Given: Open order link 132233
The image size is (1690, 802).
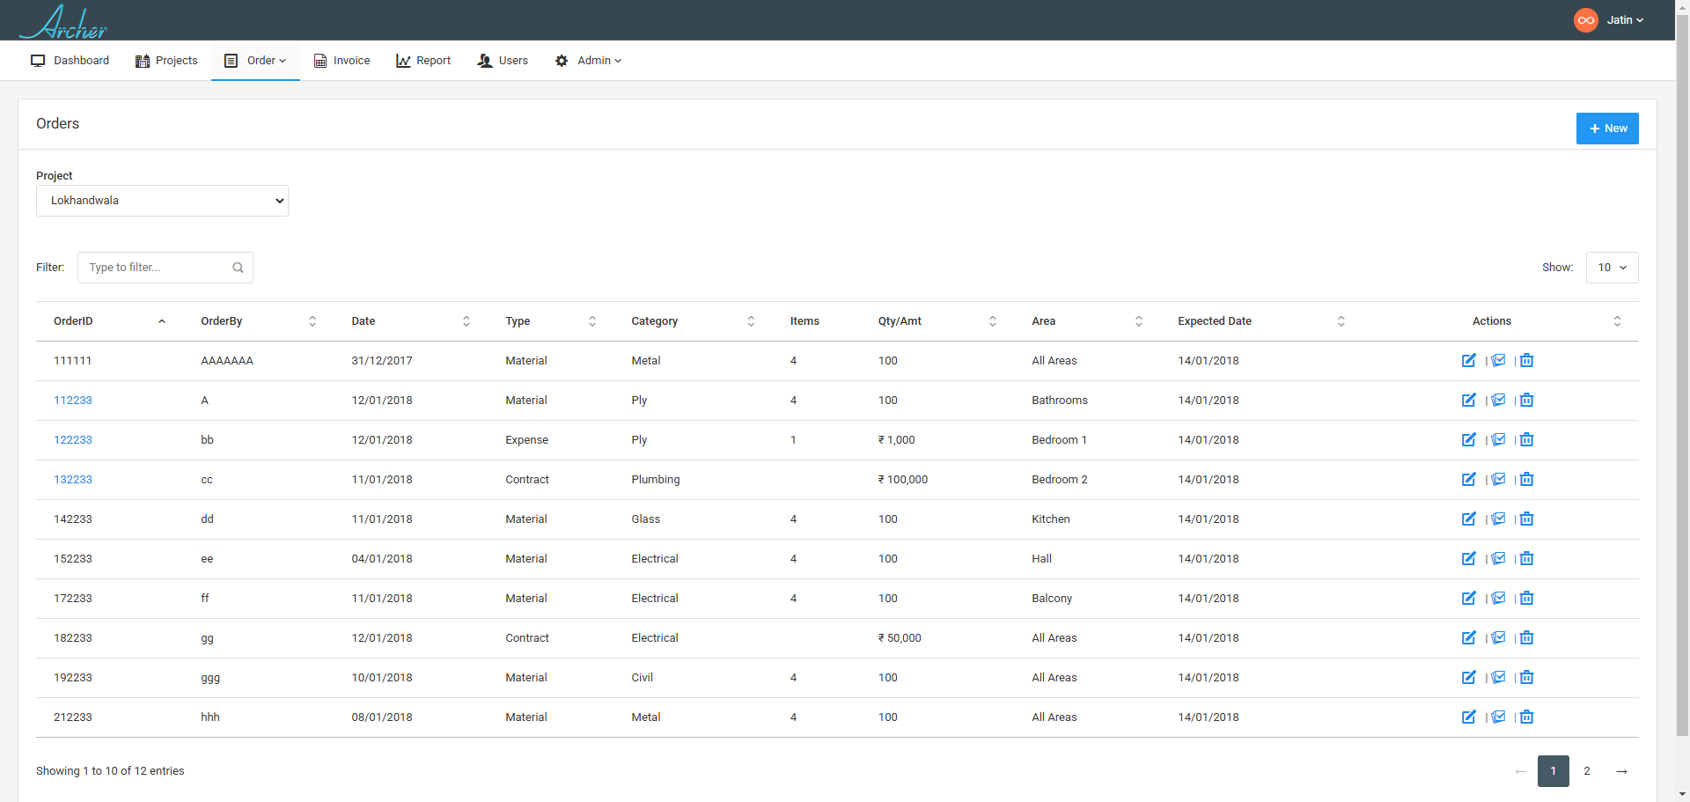Looking at the screenshot, I should click(x=73, y=480).
